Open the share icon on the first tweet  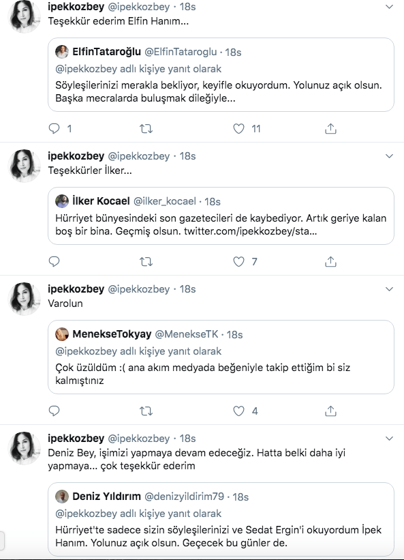(x=332, y=127)
